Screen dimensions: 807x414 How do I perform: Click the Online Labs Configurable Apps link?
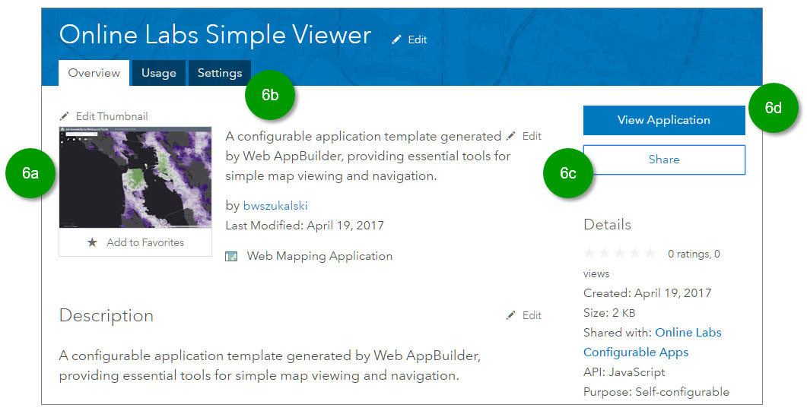(652, 342)
